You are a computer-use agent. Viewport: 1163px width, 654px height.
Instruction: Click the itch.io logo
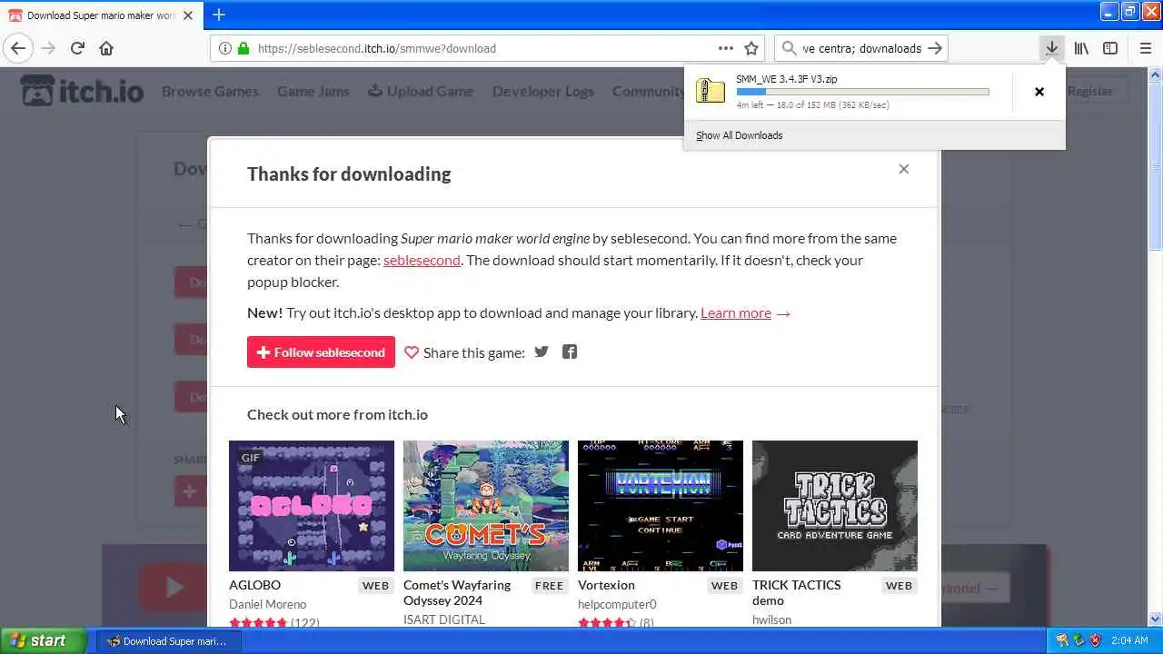pyautogui.click(x=82, y=91)
